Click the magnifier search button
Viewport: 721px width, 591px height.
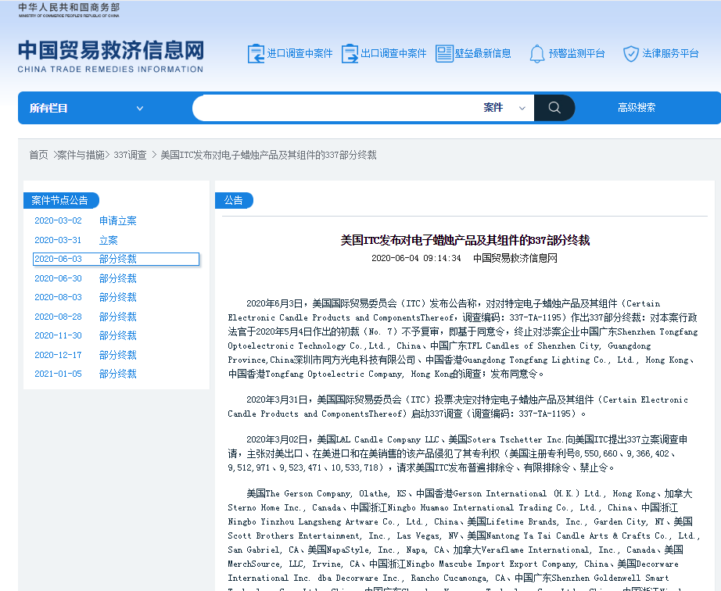click(554, 108)
